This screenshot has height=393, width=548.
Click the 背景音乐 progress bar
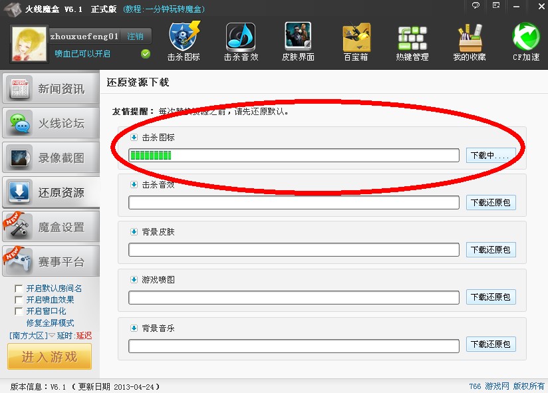(294, 346)
